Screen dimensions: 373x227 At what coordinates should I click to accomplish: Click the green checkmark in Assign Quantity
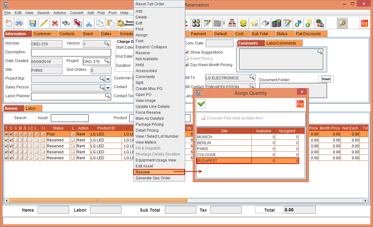201,104
